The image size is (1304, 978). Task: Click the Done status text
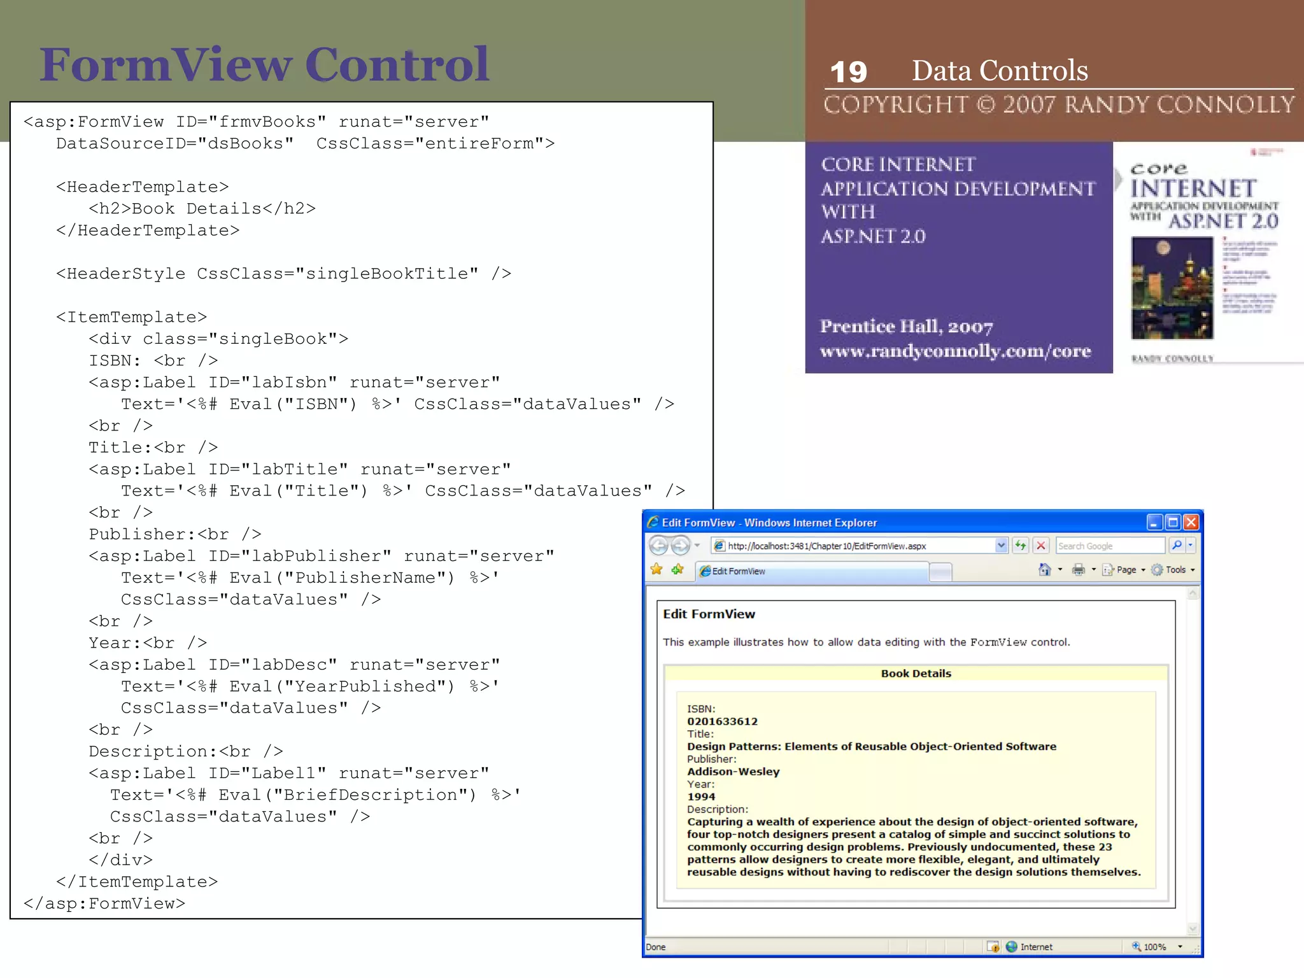(x=656, y=947)
